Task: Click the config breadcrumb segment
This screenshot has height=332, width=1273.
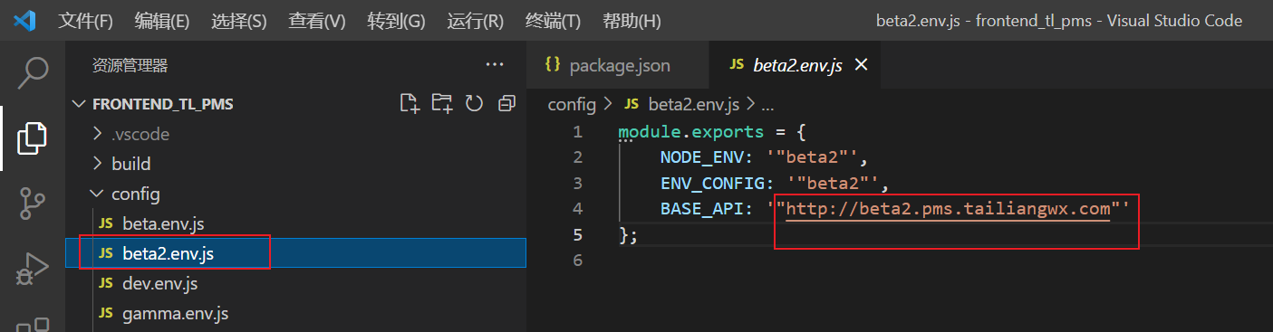Action: point(572,104)
